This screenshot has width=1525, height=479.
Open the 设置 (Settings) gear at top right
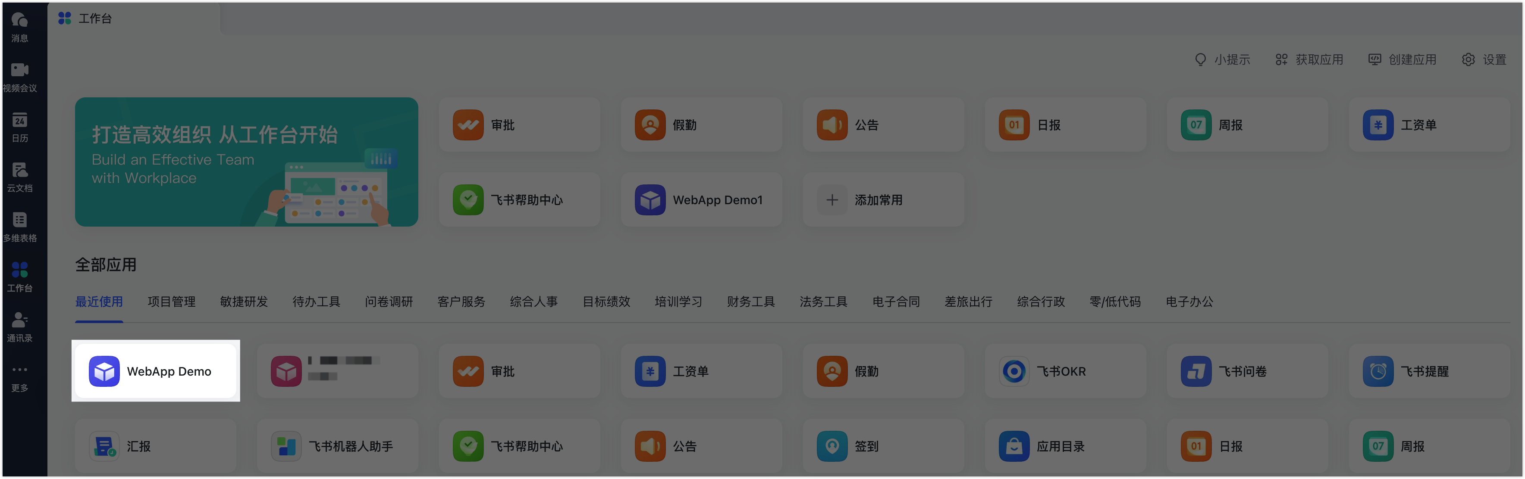point(1485,59)
